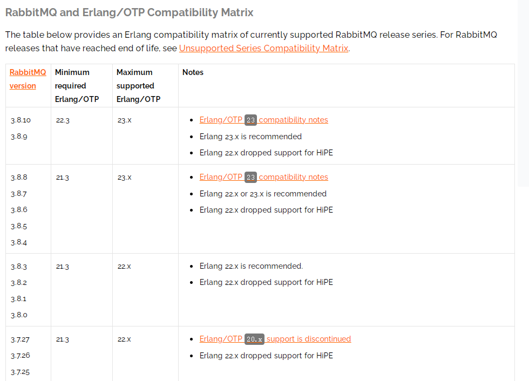The width and height of the screenshot is (529, 381).
Task: Select version 3.8.6 in the table
Action: (19, 210)
